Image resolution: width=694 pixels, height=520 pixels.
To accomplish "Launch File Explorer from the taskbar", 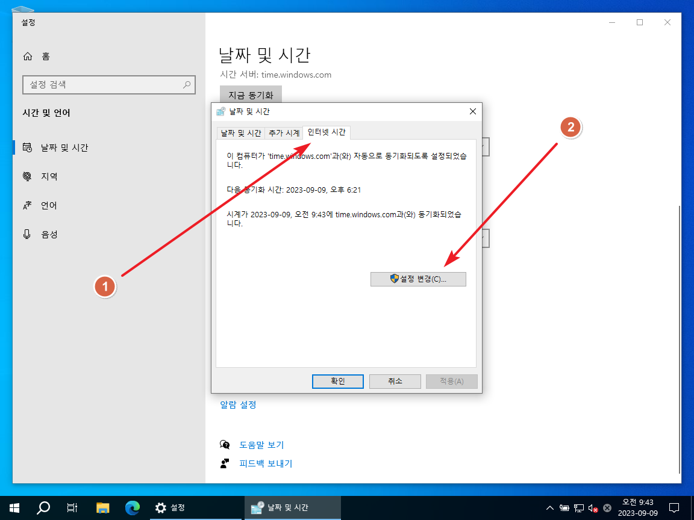I will pos(102,507).
